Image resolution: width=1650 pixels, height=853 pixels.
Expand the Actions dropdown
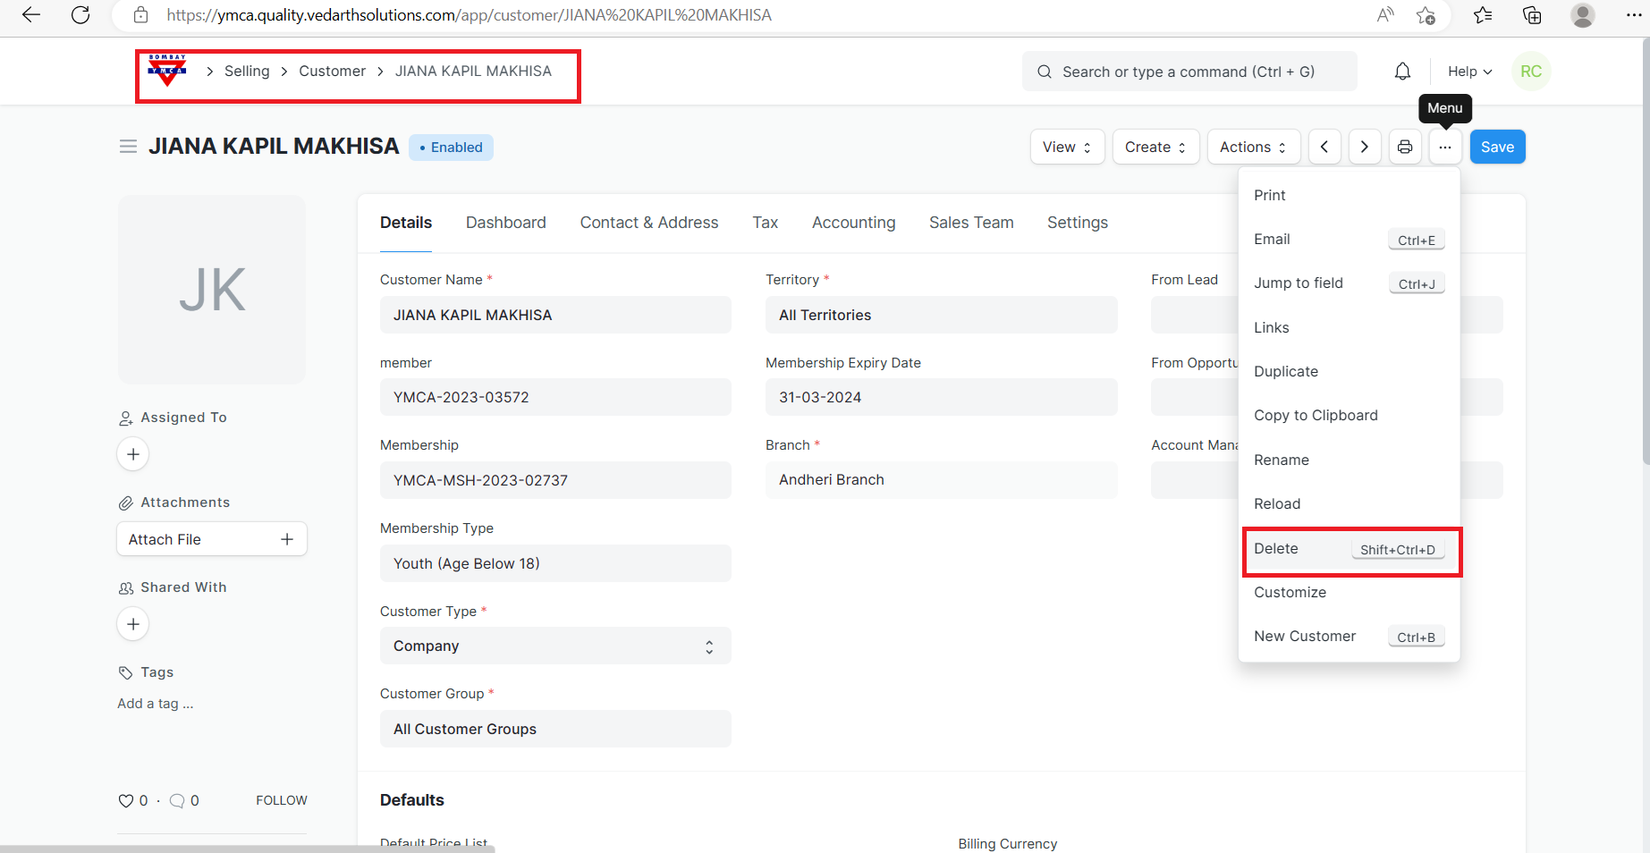click(x=1253, y=147)
